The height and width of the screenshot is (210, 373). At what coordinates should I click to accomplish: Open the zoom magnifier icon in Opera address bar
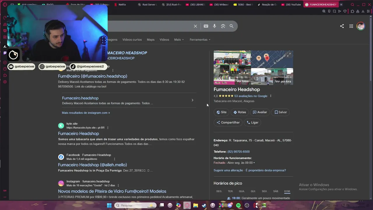[x=324, y=11]
